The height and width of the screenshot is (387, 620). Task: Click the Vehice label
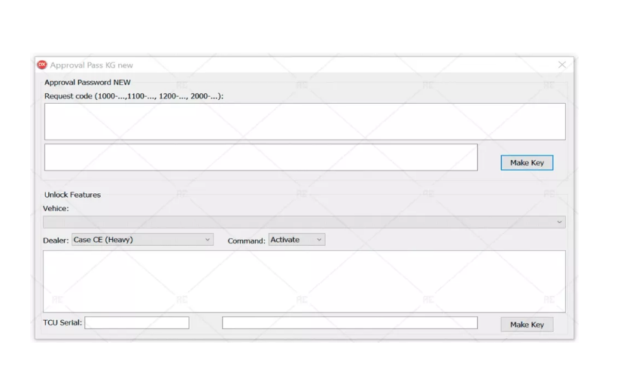coord(56,208)
